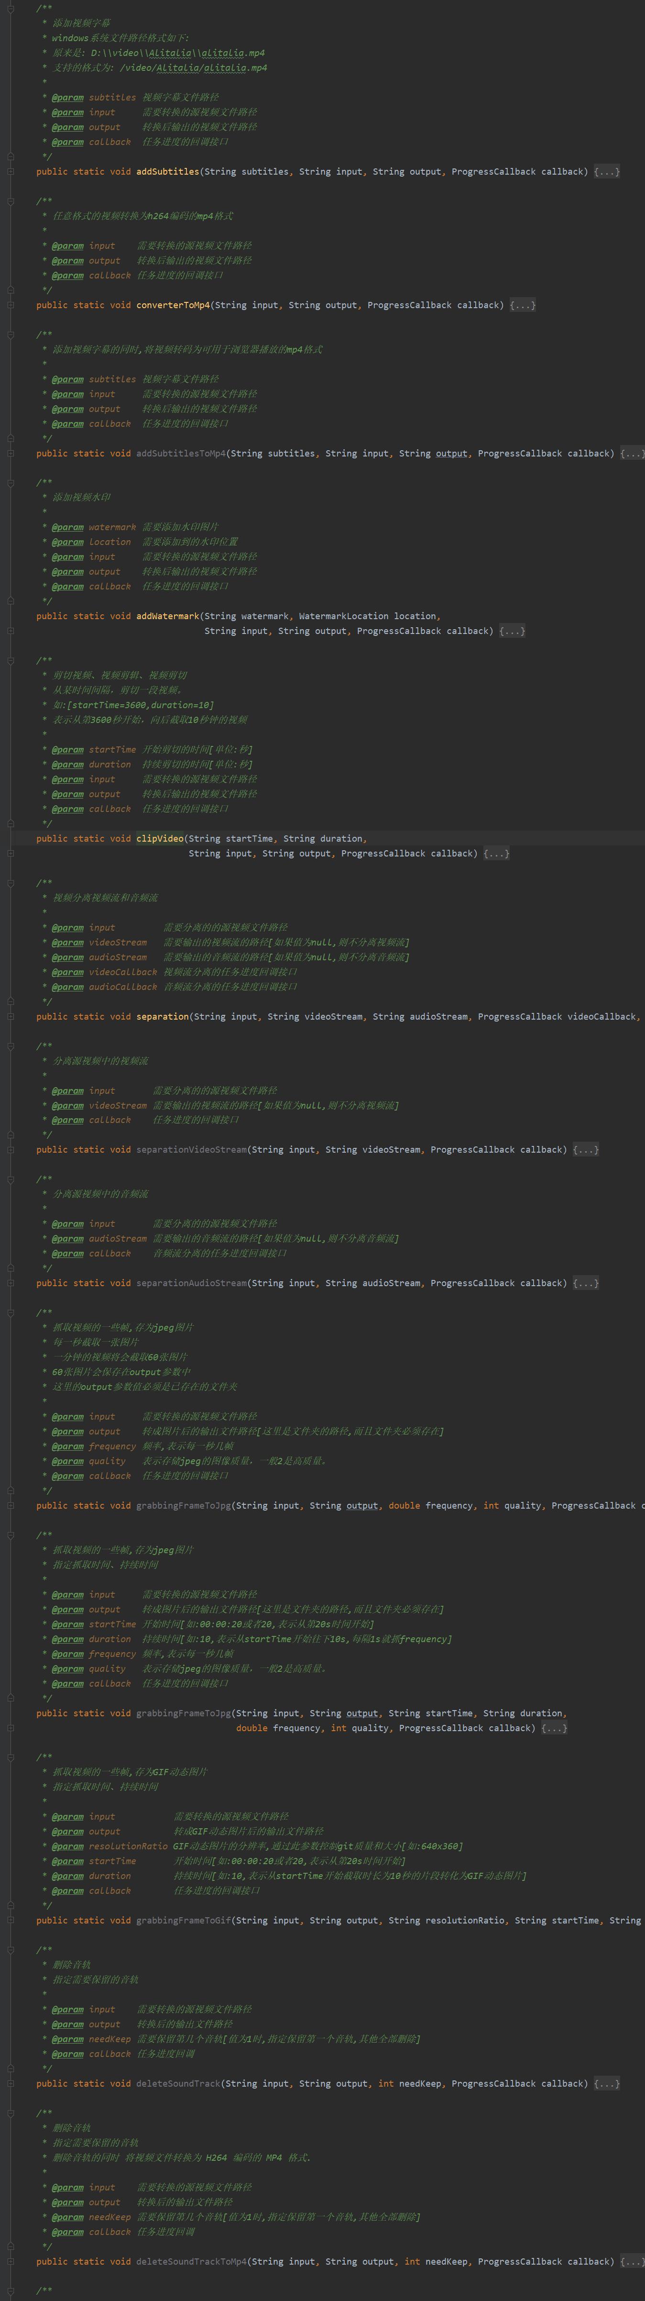Click gutter fold marker on converterToMp4 method line
This screenshot has height=2301, width=645.
pyautogui.click(x=11, y=305)
